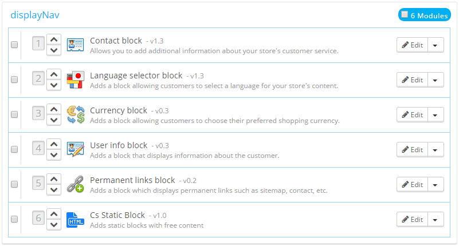Click the User info block icon
Image resolution: width=459 pixels, height=246 pixels.
[x=76, y=149]
